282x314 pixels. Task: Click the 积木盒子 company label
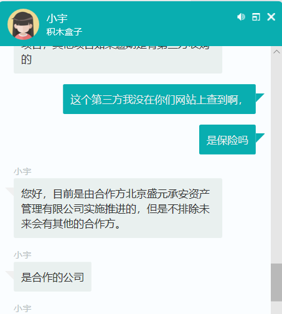[64, 32]
